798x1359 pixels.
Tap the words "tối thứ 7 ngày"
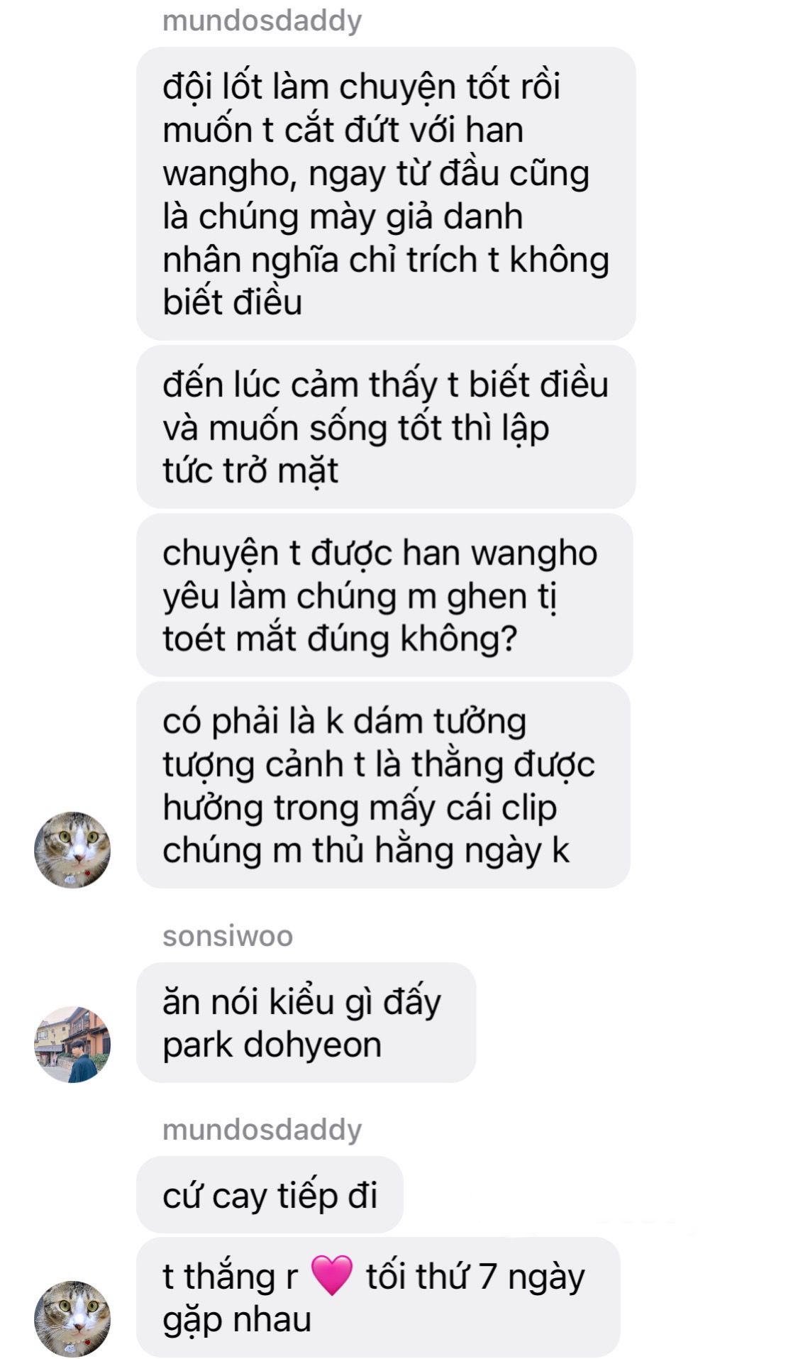click(475, 1277)
